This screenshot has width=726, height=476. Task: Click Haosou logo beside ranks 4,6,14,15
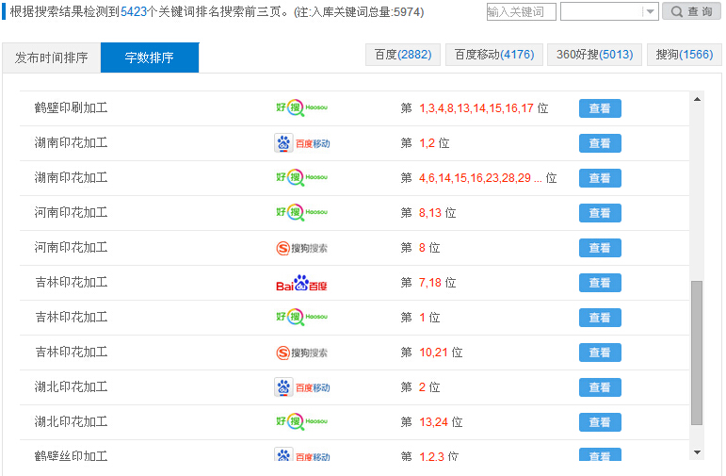(x=301, y=177)
